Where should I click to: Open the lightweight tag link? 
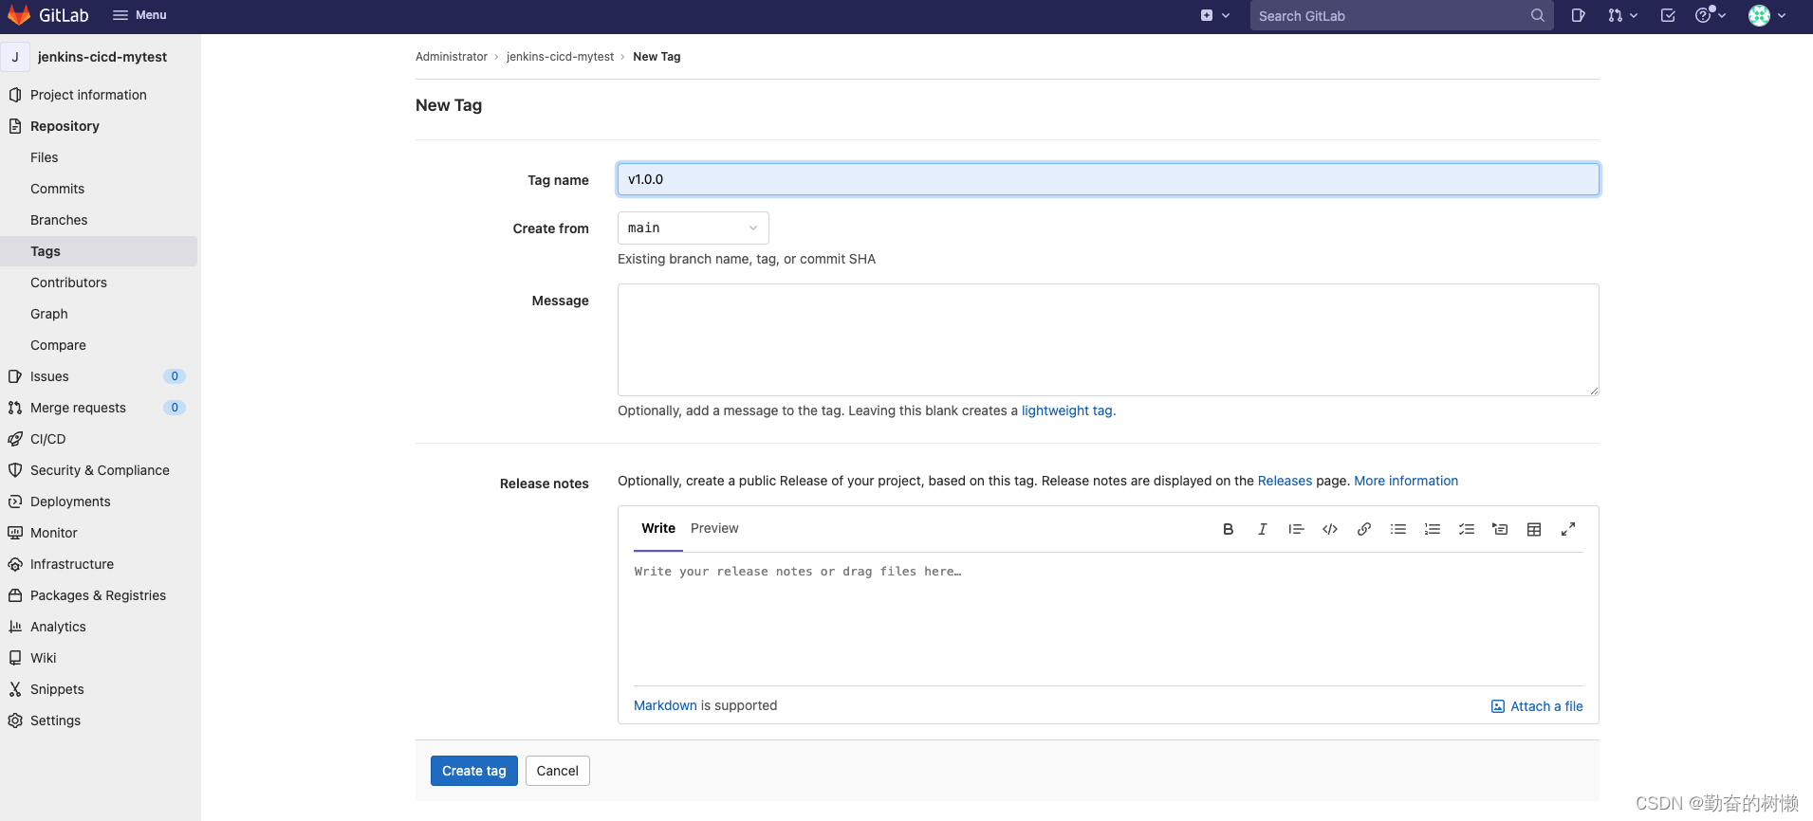coord(1066,410)
